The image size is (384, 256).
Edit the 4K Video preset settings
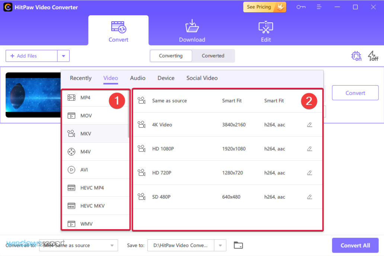310,125
